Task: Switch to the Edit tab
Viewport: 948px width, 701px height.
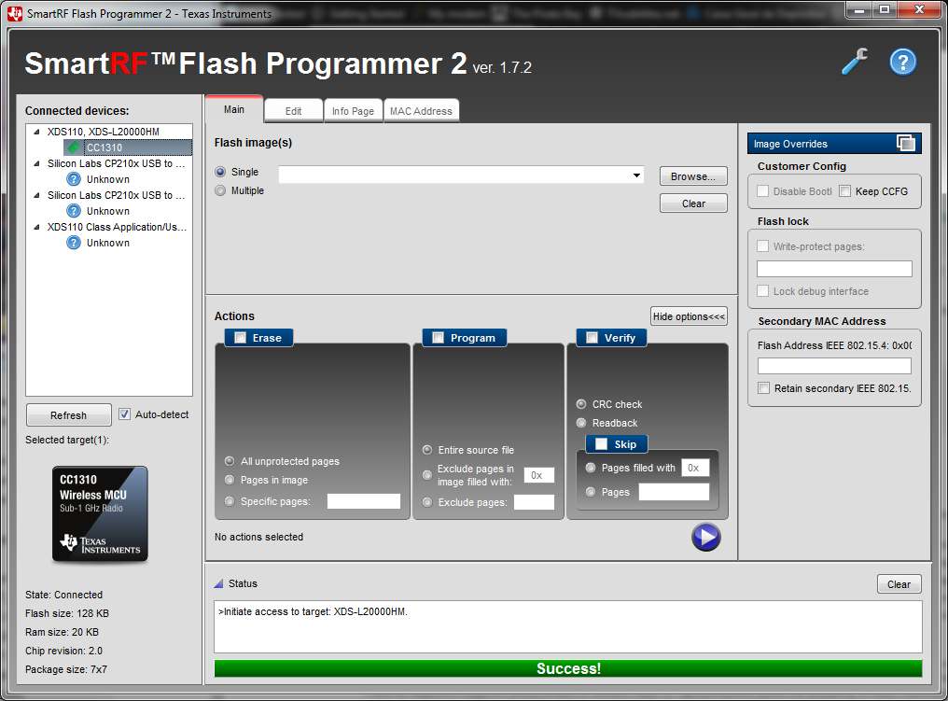Action: pos(293,111)
